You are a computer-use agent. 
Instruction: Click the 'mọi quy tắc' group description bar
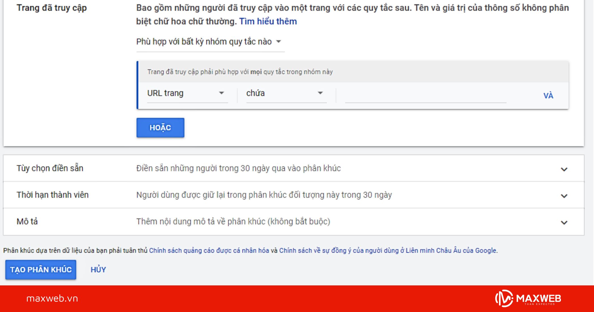240,72
